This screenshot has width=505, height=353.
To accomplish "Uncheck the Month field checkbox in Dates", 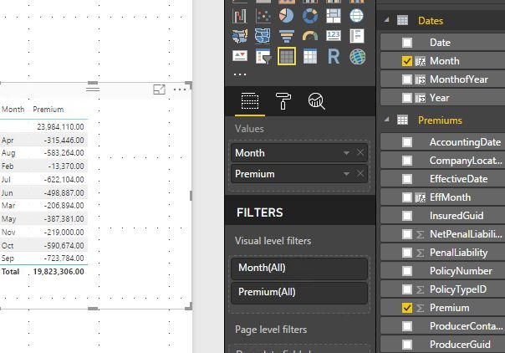I will point(407,61).
